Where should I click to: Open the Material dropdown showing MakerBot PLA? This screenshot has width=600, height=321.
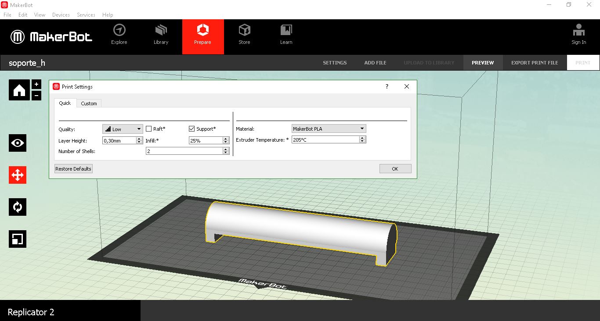point(329,129)
